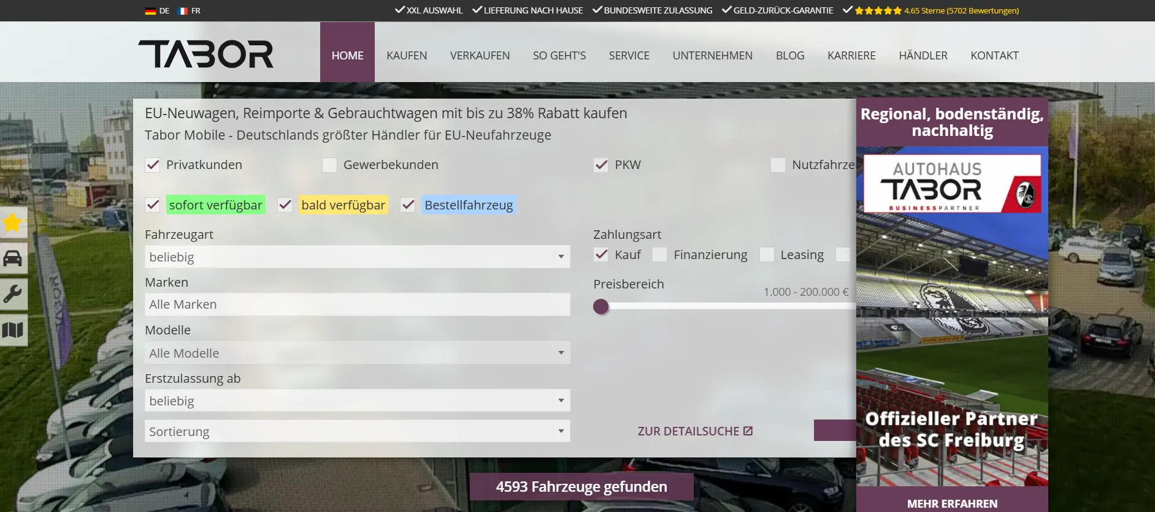1155x512 pixels.
Task: Expand the Erstzulassung ab dropdown
Action: point(358,401)
